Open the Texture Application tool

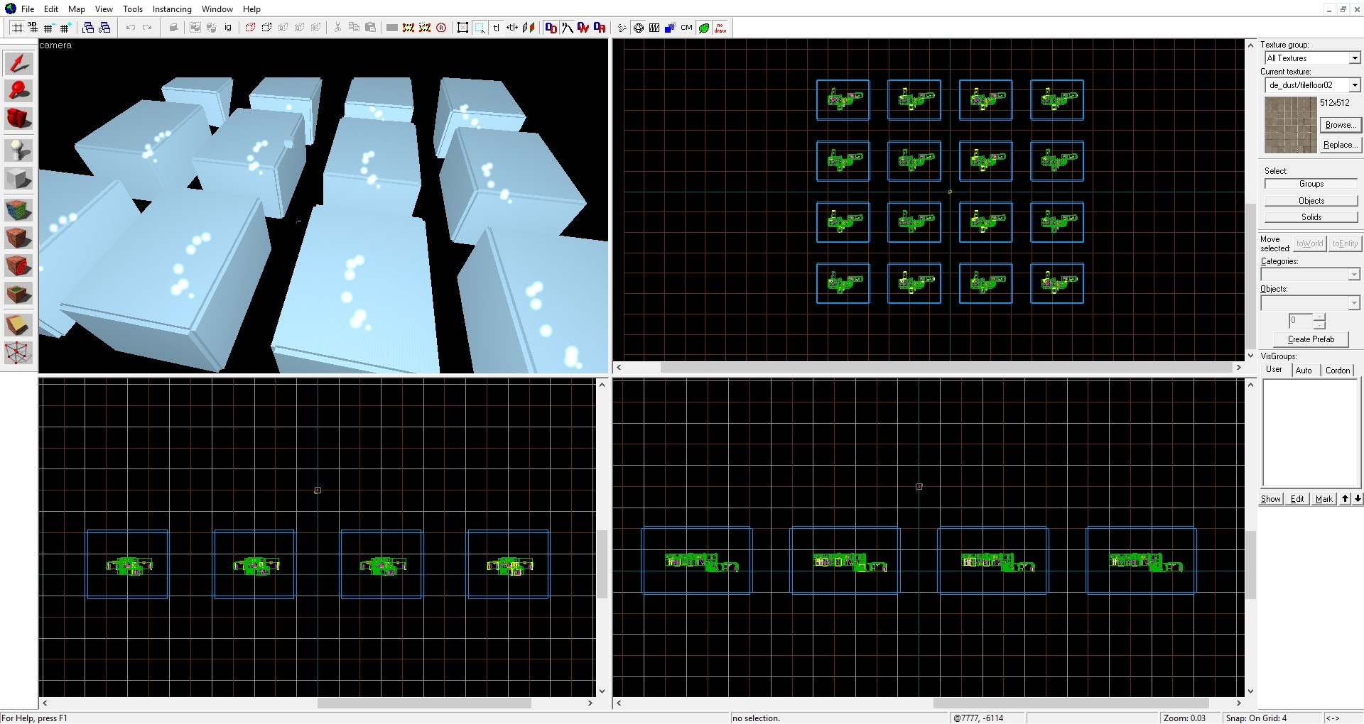[18, 210]
